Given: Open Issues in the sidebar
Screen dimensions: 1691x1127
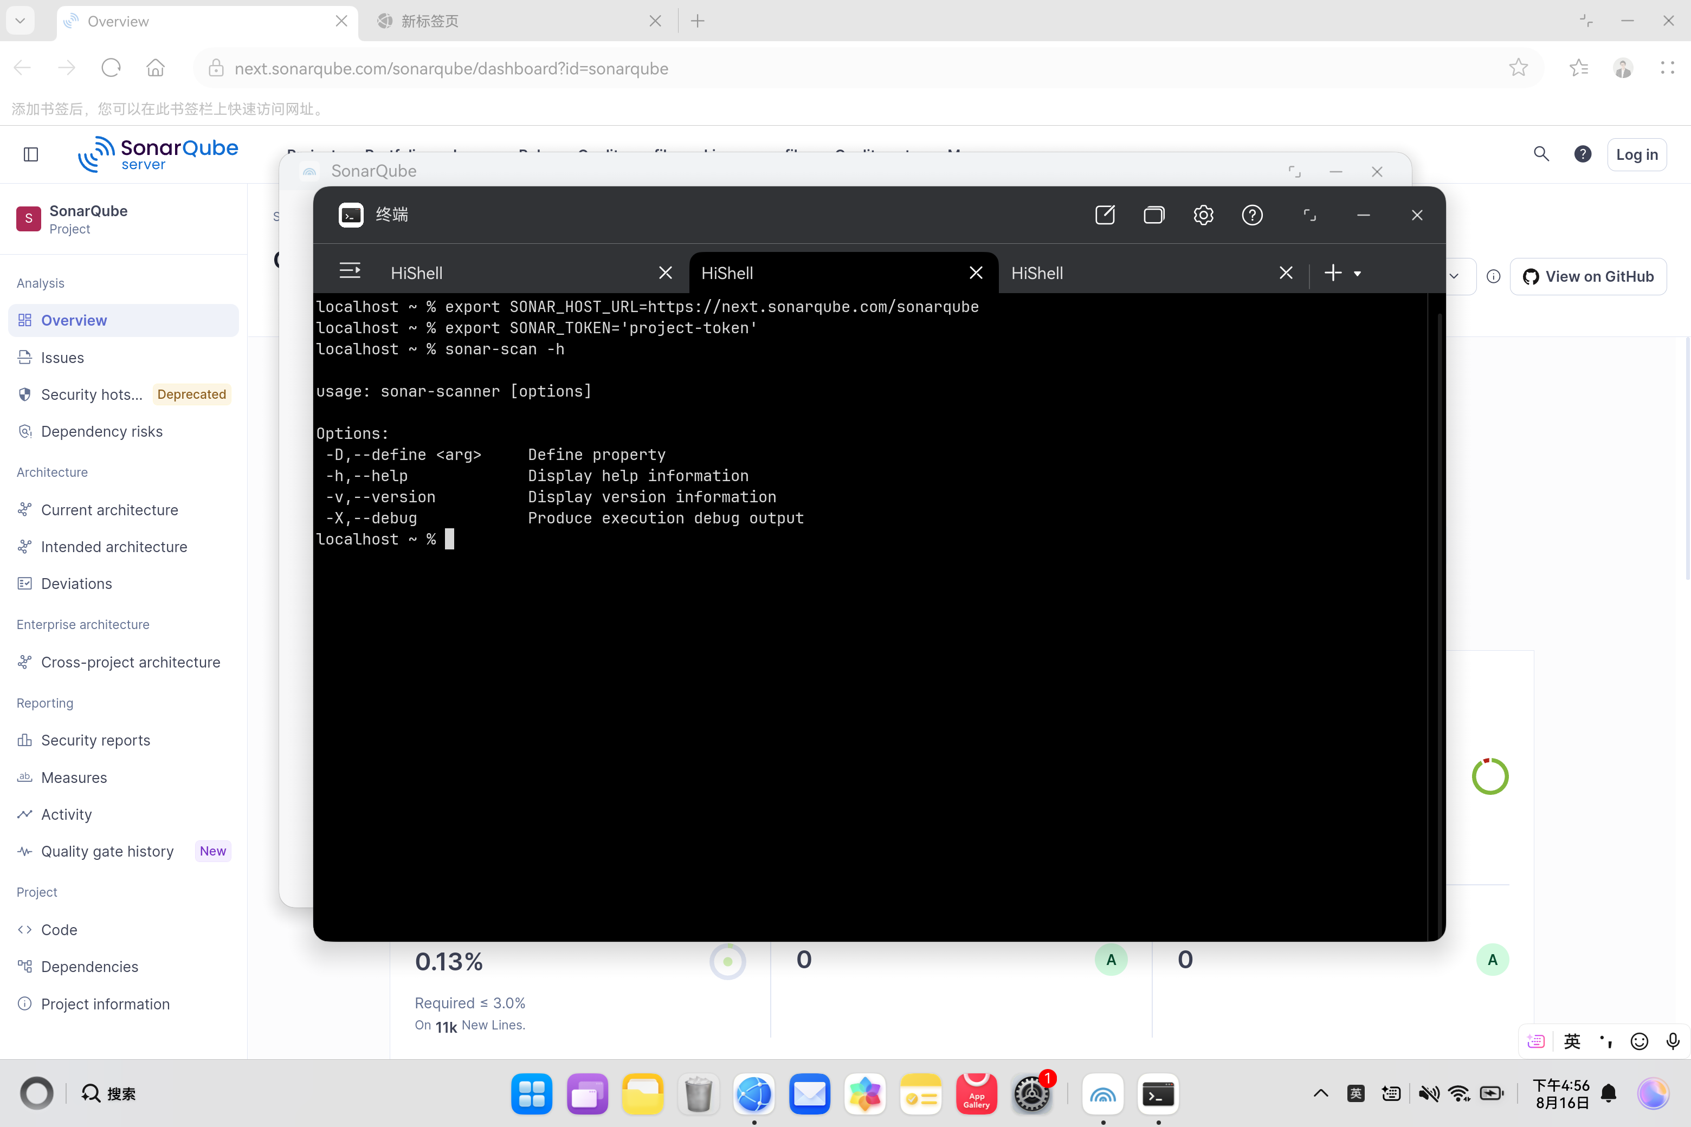Looking at the screenshot, I should click(x=123, y=358).
